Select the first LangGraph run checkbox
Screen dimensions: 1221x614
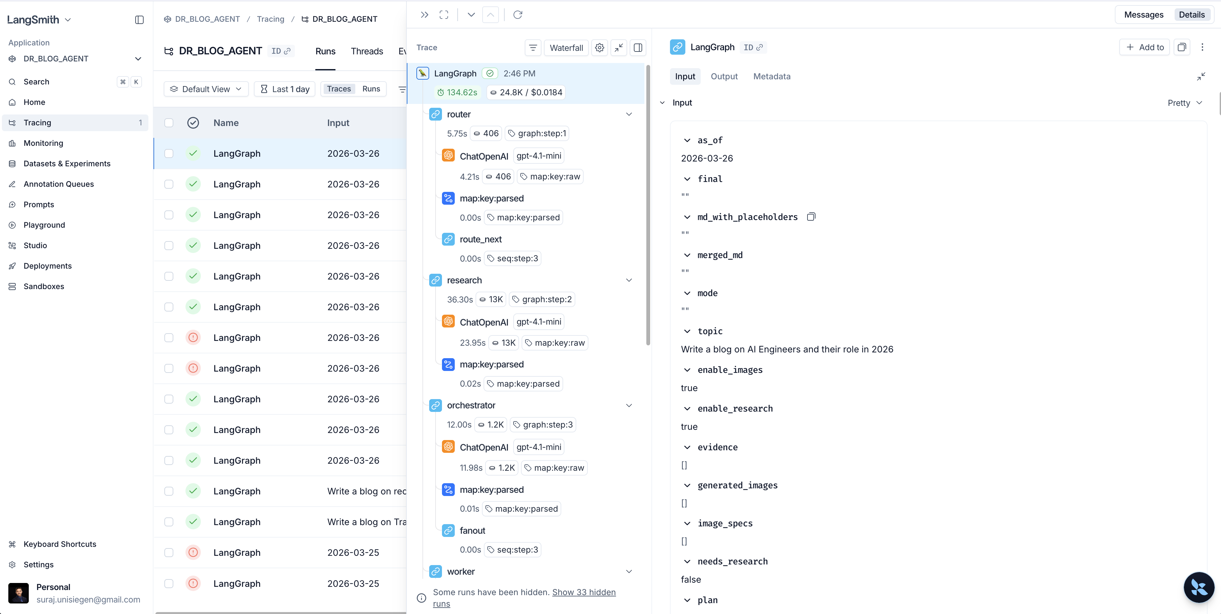(169, 153)
